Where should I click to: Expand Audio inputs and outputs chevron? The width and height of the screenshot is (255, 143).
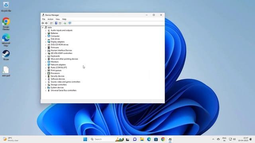(46, 31)
